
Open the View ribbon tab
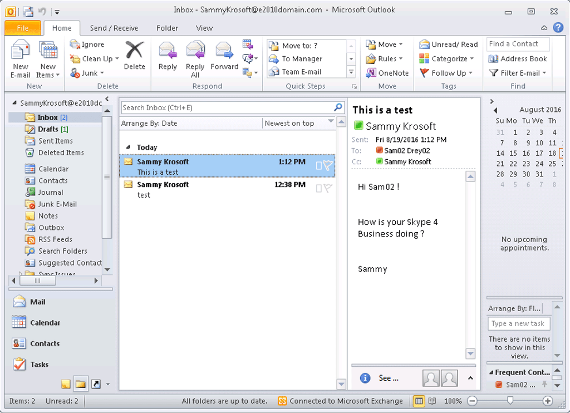(204, 28)
